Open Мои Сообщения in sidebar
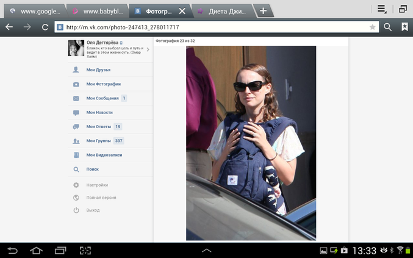413x258 pixels. (x=102, y=98)
